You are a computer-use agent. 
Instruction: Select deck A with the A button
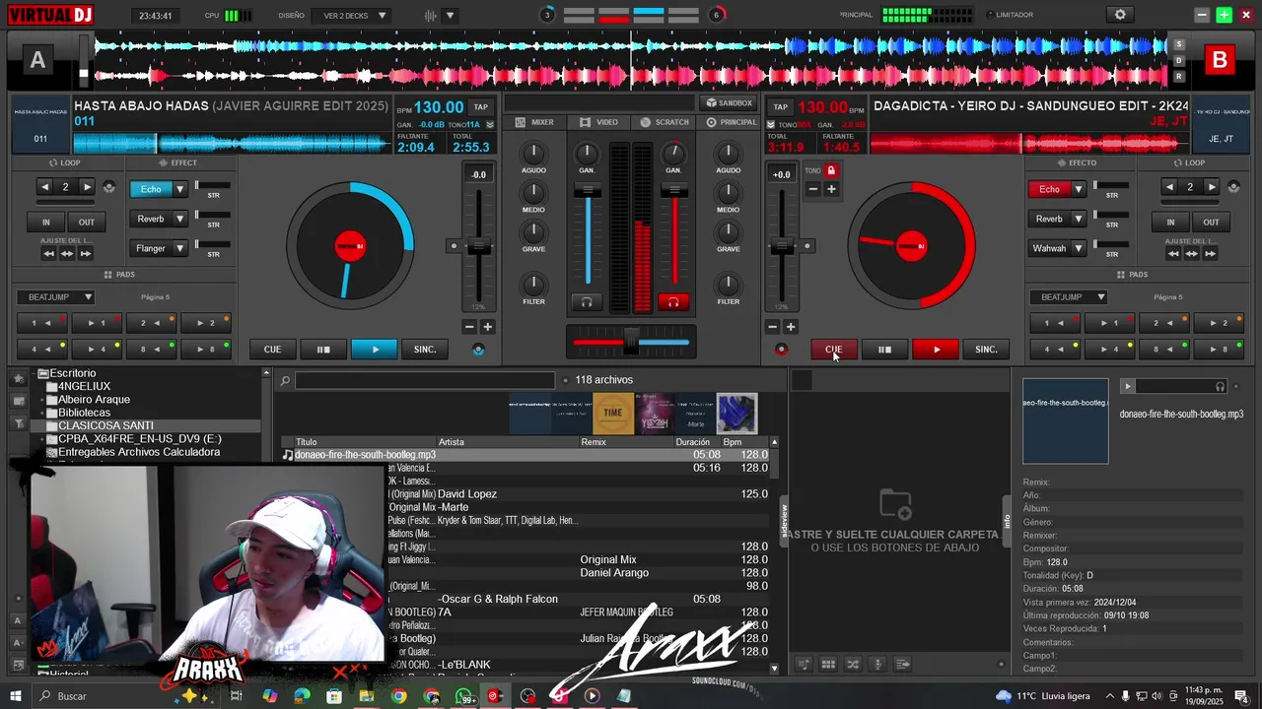point(37,60)
